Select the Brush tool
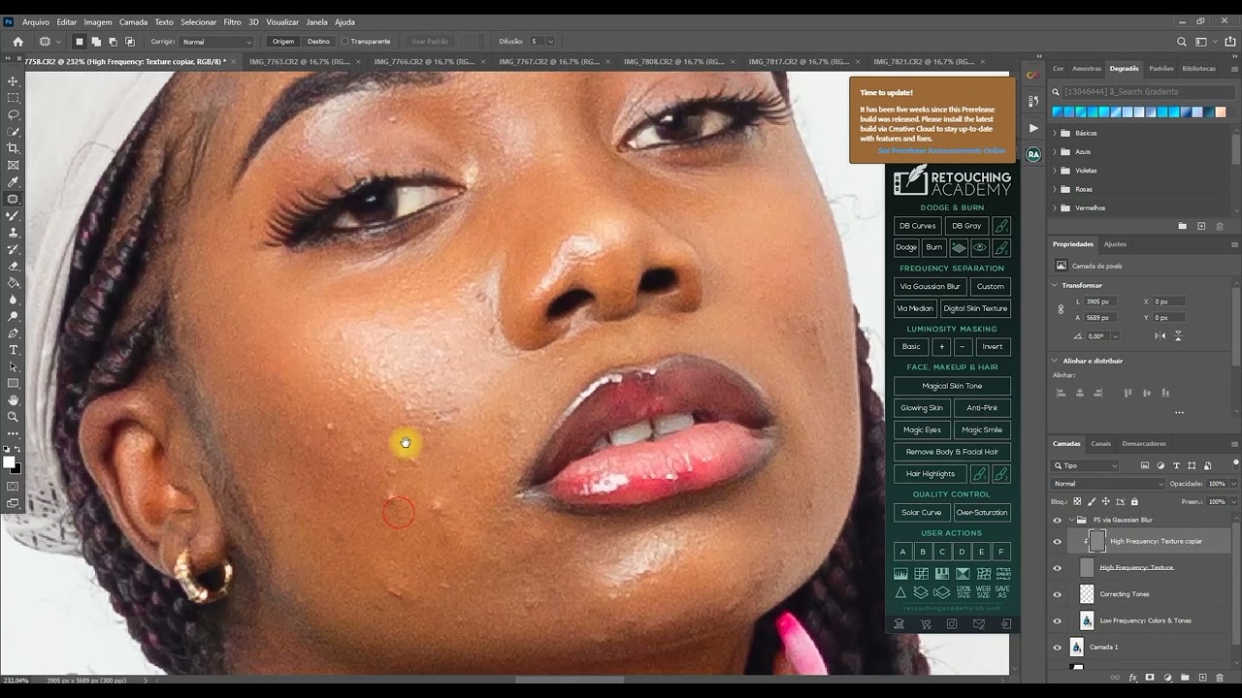 tap(14, 216)
